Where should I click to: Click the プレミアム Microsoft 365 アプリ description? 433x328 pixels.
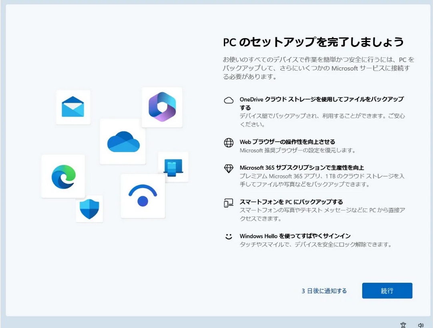[x=322, y=180]
